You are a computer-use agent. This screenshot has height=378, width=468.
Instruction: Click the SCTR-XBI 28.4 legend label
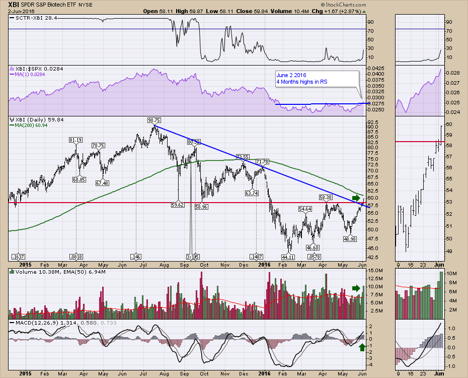33,18
